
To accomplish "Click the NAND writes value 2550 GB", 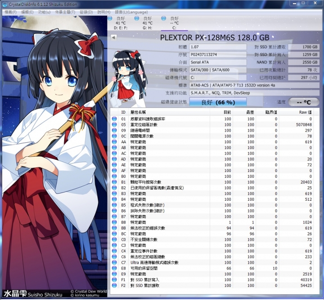I will click(x=304, y=62).
